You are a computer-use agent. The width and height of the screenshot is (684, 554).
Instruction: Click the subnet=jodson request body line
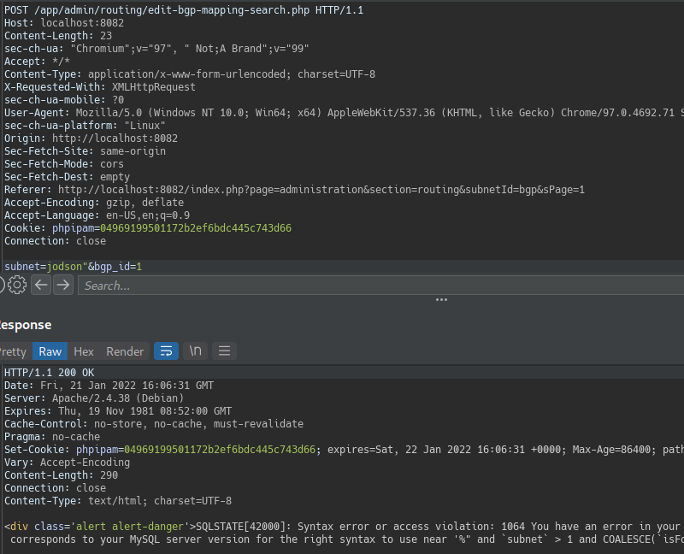coord(73,267)
